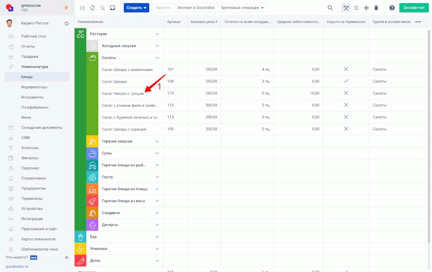
Task: Click the Паста category icon
Action: click(92, 177)
